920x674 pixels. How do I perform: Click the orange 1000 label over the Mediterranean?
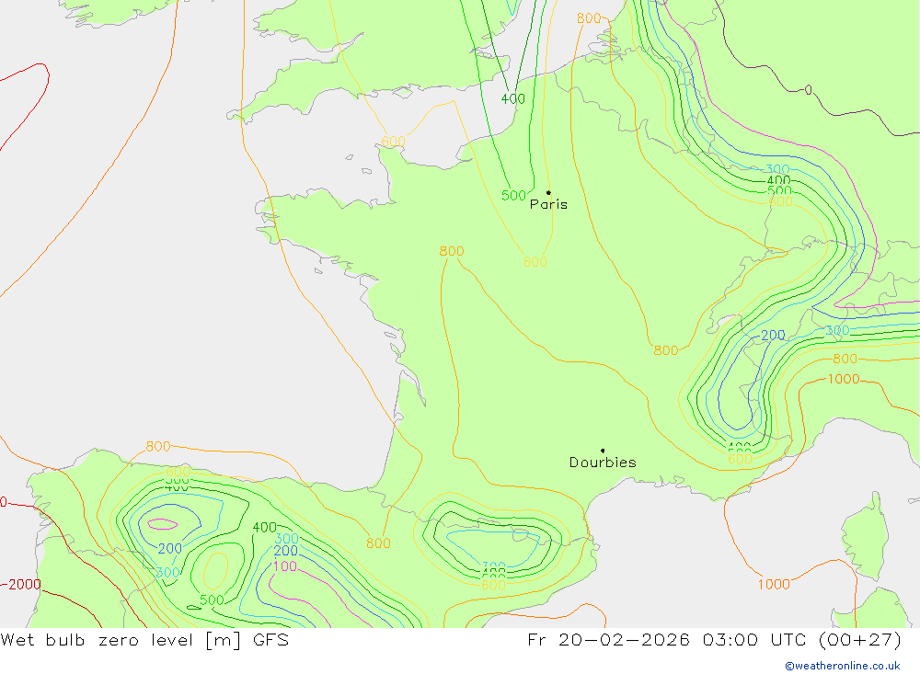[x=774, y=584]
